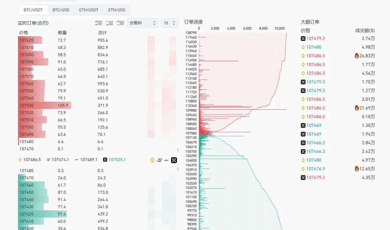Click the 数量 column header
This screenshot has width=390, height=230.
[62, 33]
